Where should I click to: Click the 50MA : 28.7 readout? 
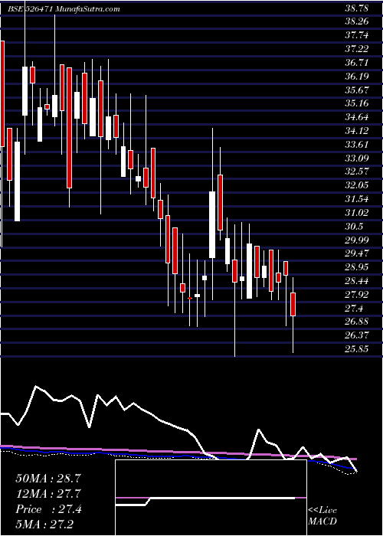pos(48,479)
